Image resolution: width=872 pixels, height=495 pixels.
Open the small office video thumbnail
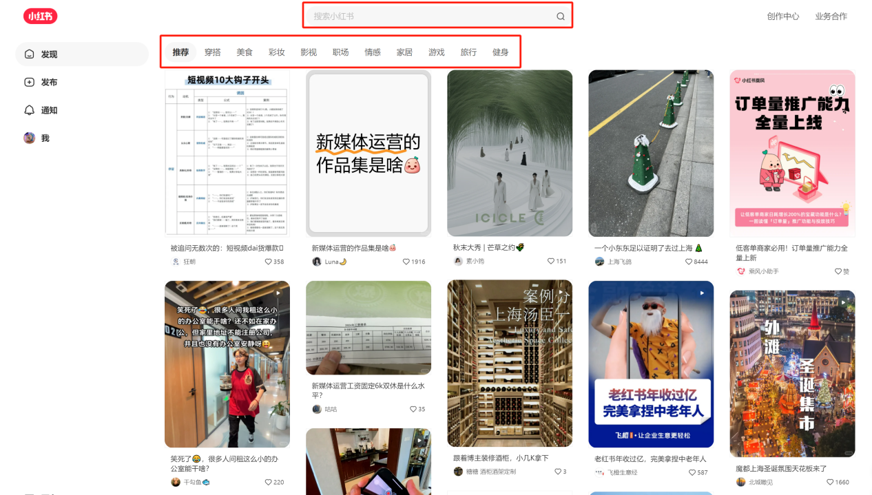(227, 364)
